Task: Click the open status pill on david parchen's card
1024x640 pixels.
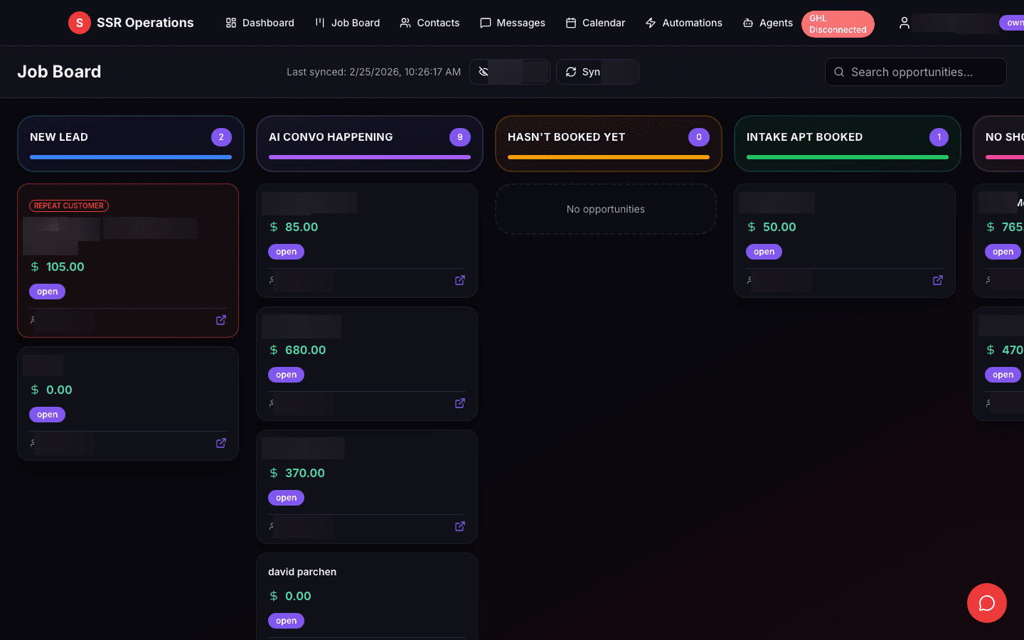Action: [x=286, y=620]
